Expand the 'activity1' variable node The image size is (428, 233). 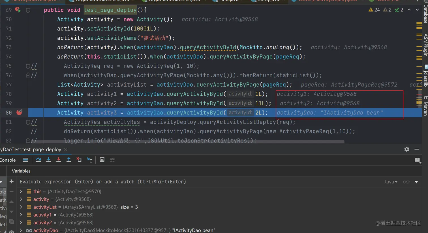click(x=21, y=215)
